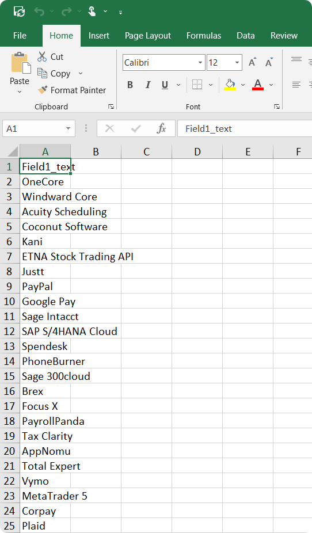Viewport: 312px width, 533px height.
Task: Apply cell borders icon
Action: [x=197, y=84]
